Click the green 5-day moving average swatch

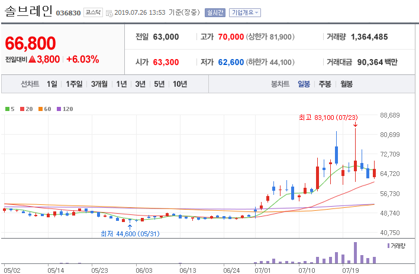(8, 109)
